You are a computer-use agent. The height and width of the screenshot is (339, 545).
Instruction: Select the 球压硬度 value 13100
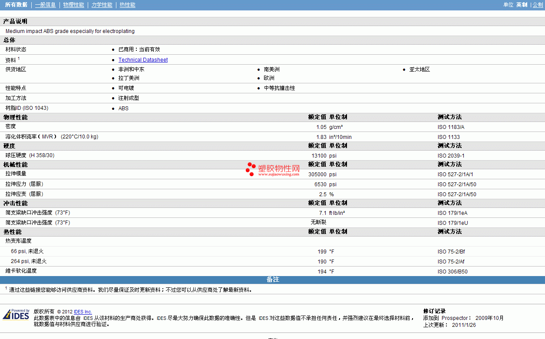[x=319, y=156]
